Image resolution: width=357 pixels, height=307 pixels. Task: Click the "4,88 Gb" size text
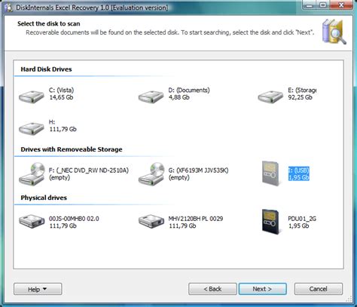point(179,97)
